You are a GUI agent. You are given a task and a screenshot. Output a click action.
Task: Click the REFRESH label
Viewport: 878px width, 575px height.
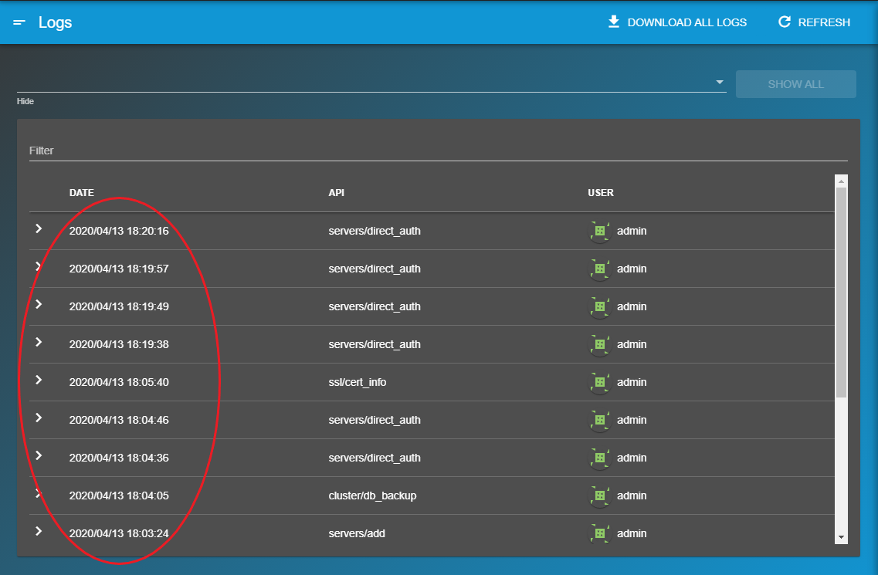coord(824,22)
